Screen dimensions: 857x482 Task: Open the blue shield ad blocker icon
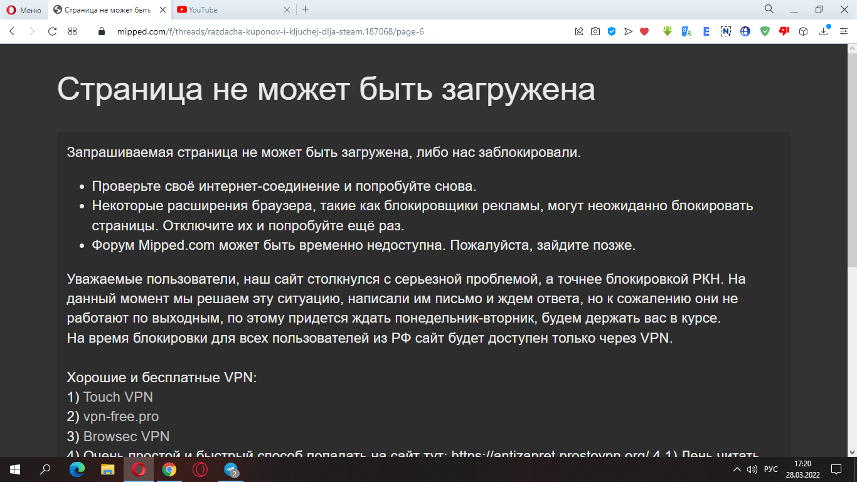coord(612,31)
